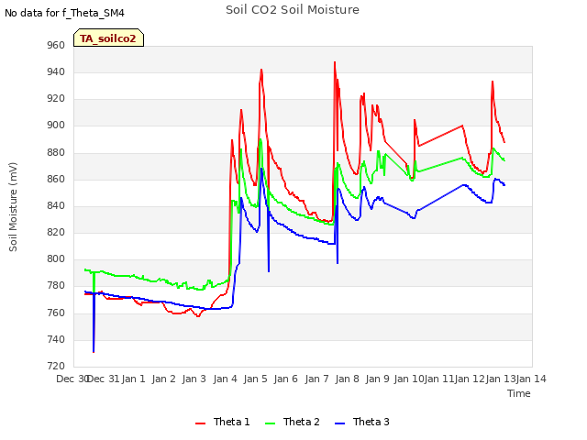Screen dimensions: 587x440
Task: Click the 960 y-axis tick label
Action: [x=56, y=45]
